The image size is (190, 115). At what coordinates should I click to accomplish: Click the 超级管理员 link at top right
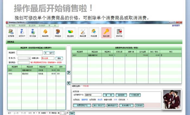click(x=176, y=26)
